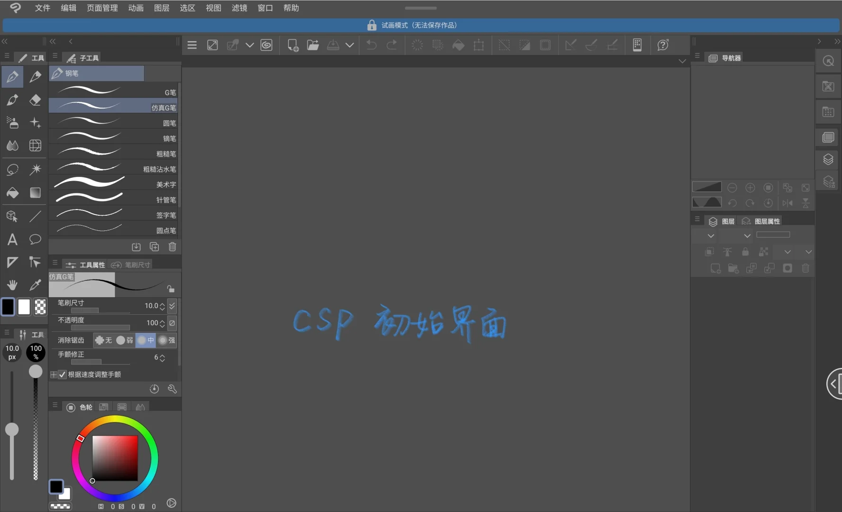Open dropdown arrow beside save icon

pyautogui.click(x=350, y=45)
